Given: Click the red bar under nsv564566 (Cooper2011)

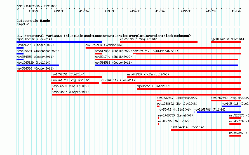Looking at the screenshot, I should pyautogui.click(x=129, y=71).
